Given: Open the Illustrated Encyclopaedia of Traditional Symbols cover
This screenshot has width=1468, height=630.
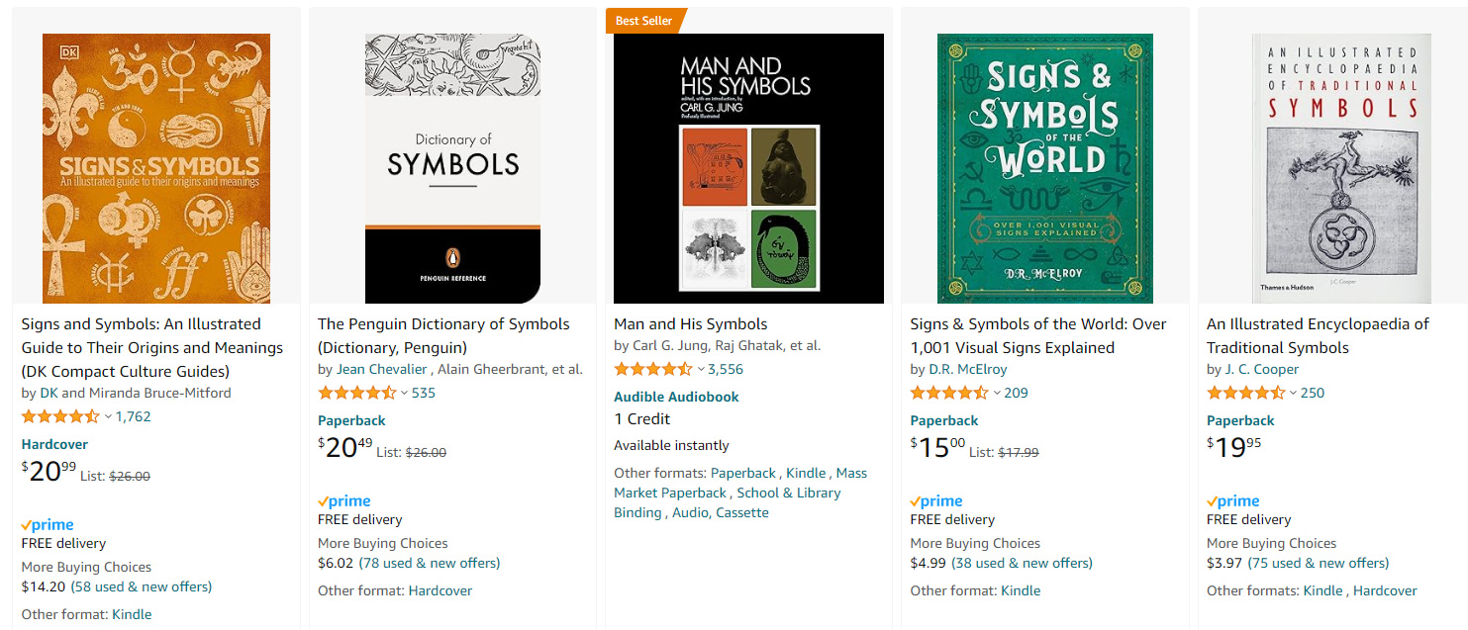Looking at the screenshot, I should tap(1340, 168).
